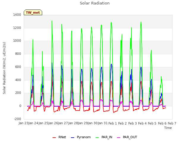This screenshot has height=143, width=190.
Task: Click the Jan 29 x-axis date label
Action: pos(83,123)
